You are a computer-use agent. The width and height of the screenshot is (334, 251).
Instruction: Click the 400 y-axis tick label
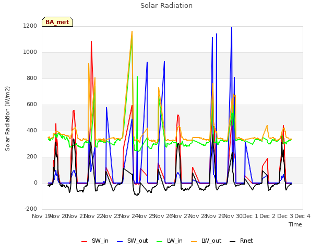(x=32, y=130)
